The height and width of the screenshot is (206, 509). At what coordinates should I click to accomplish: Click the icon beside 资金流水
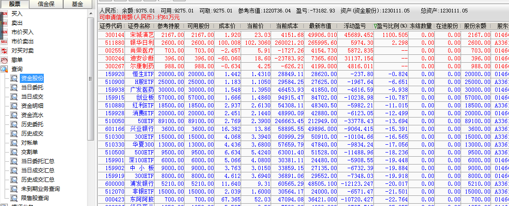[14, 115]
